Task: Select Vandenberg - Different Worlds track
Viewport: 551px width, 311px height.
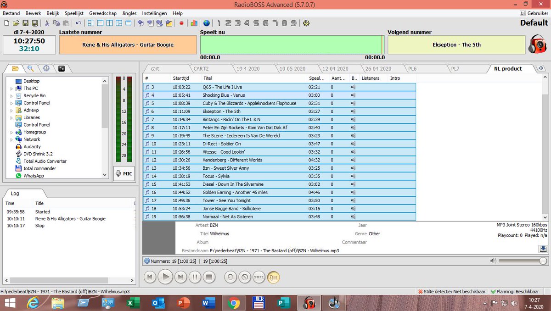Action: coord(279,160)
